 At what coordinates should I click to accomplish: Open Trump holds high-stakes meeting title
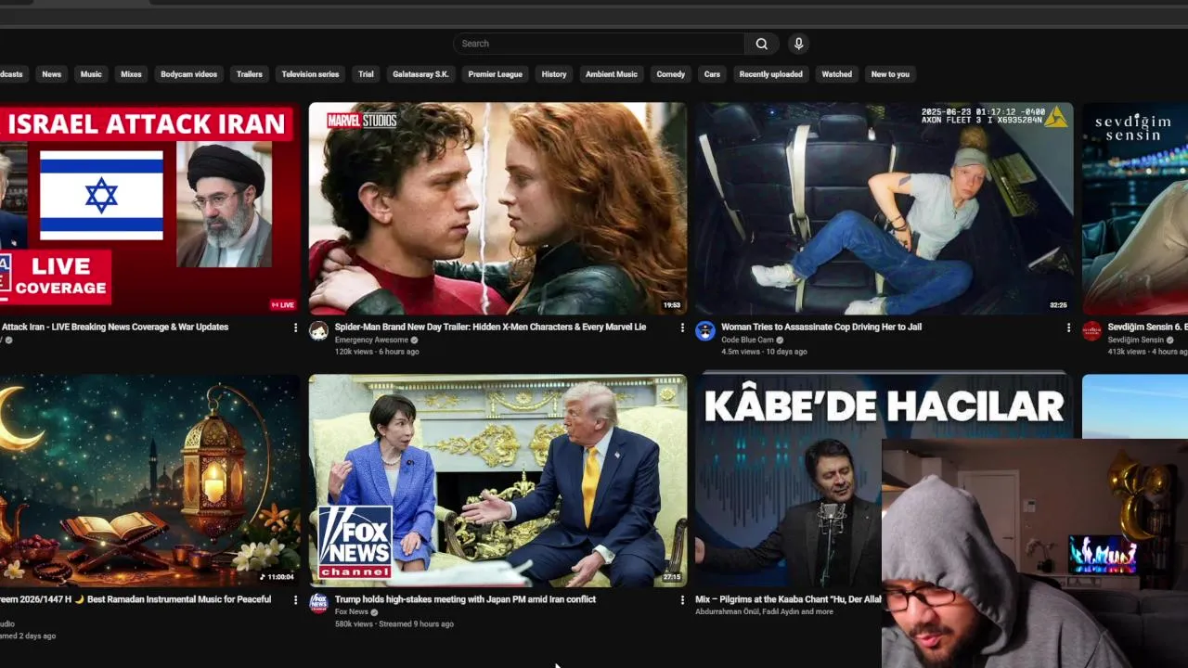pos(465,599)
